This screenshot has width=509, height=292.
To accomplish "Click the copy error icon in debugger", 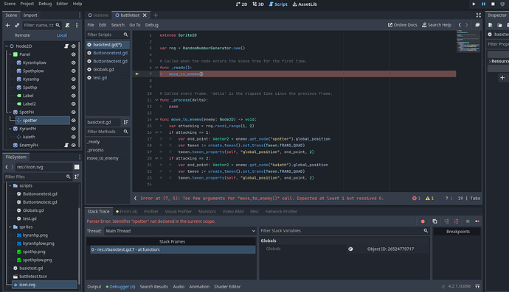I will click(x=434, y=221).
